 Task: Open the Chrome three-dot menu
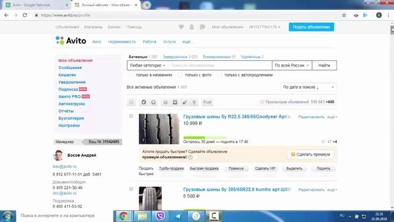pos(388,15)
